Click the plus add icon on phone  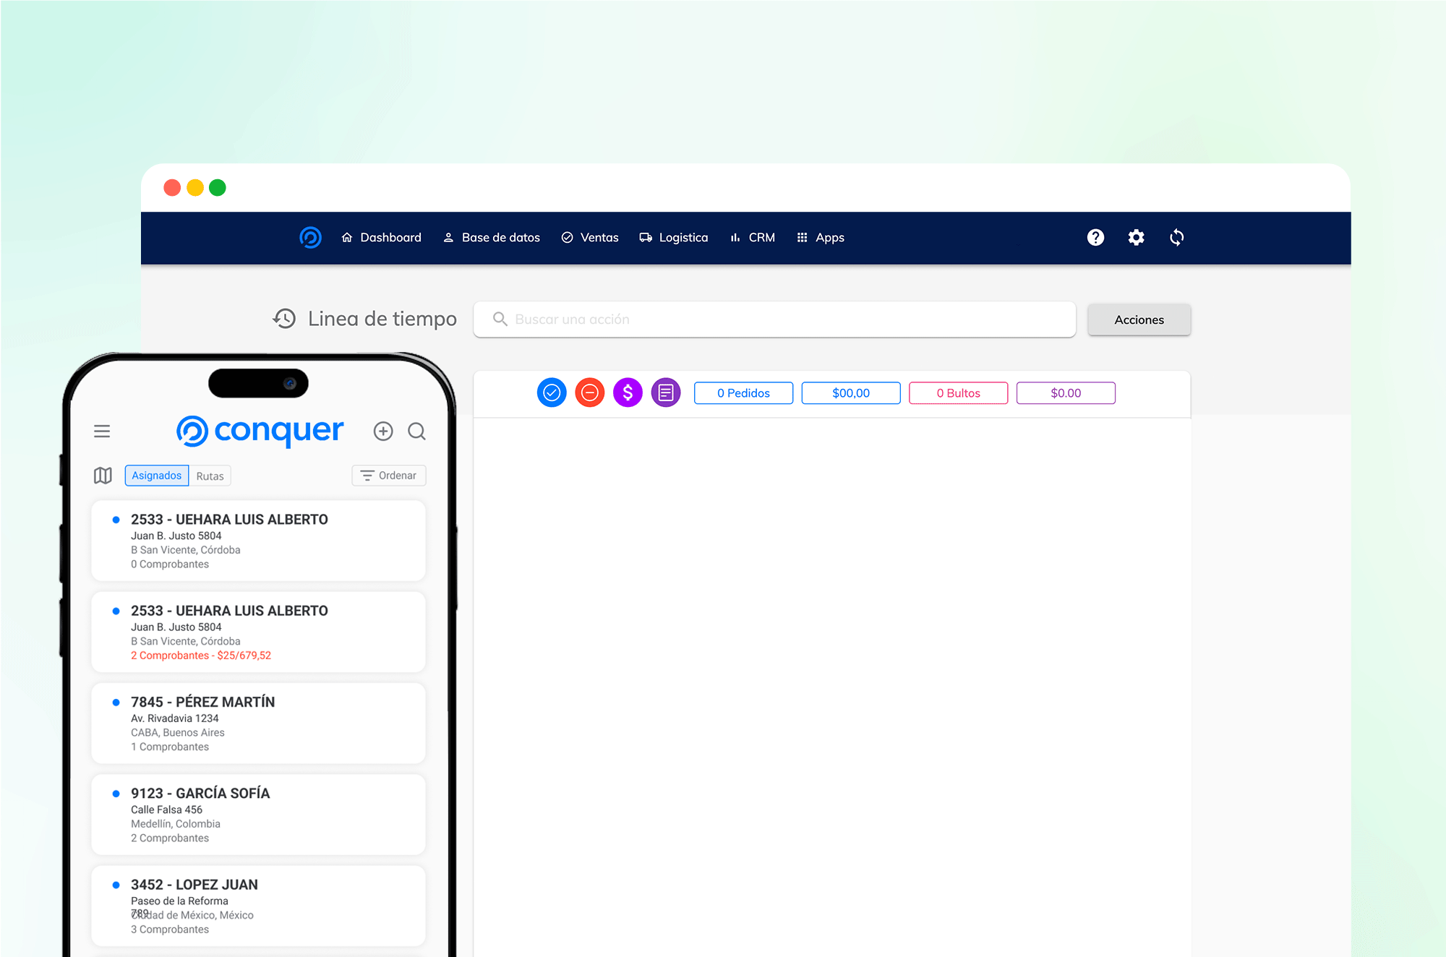[x=383, y=431]
